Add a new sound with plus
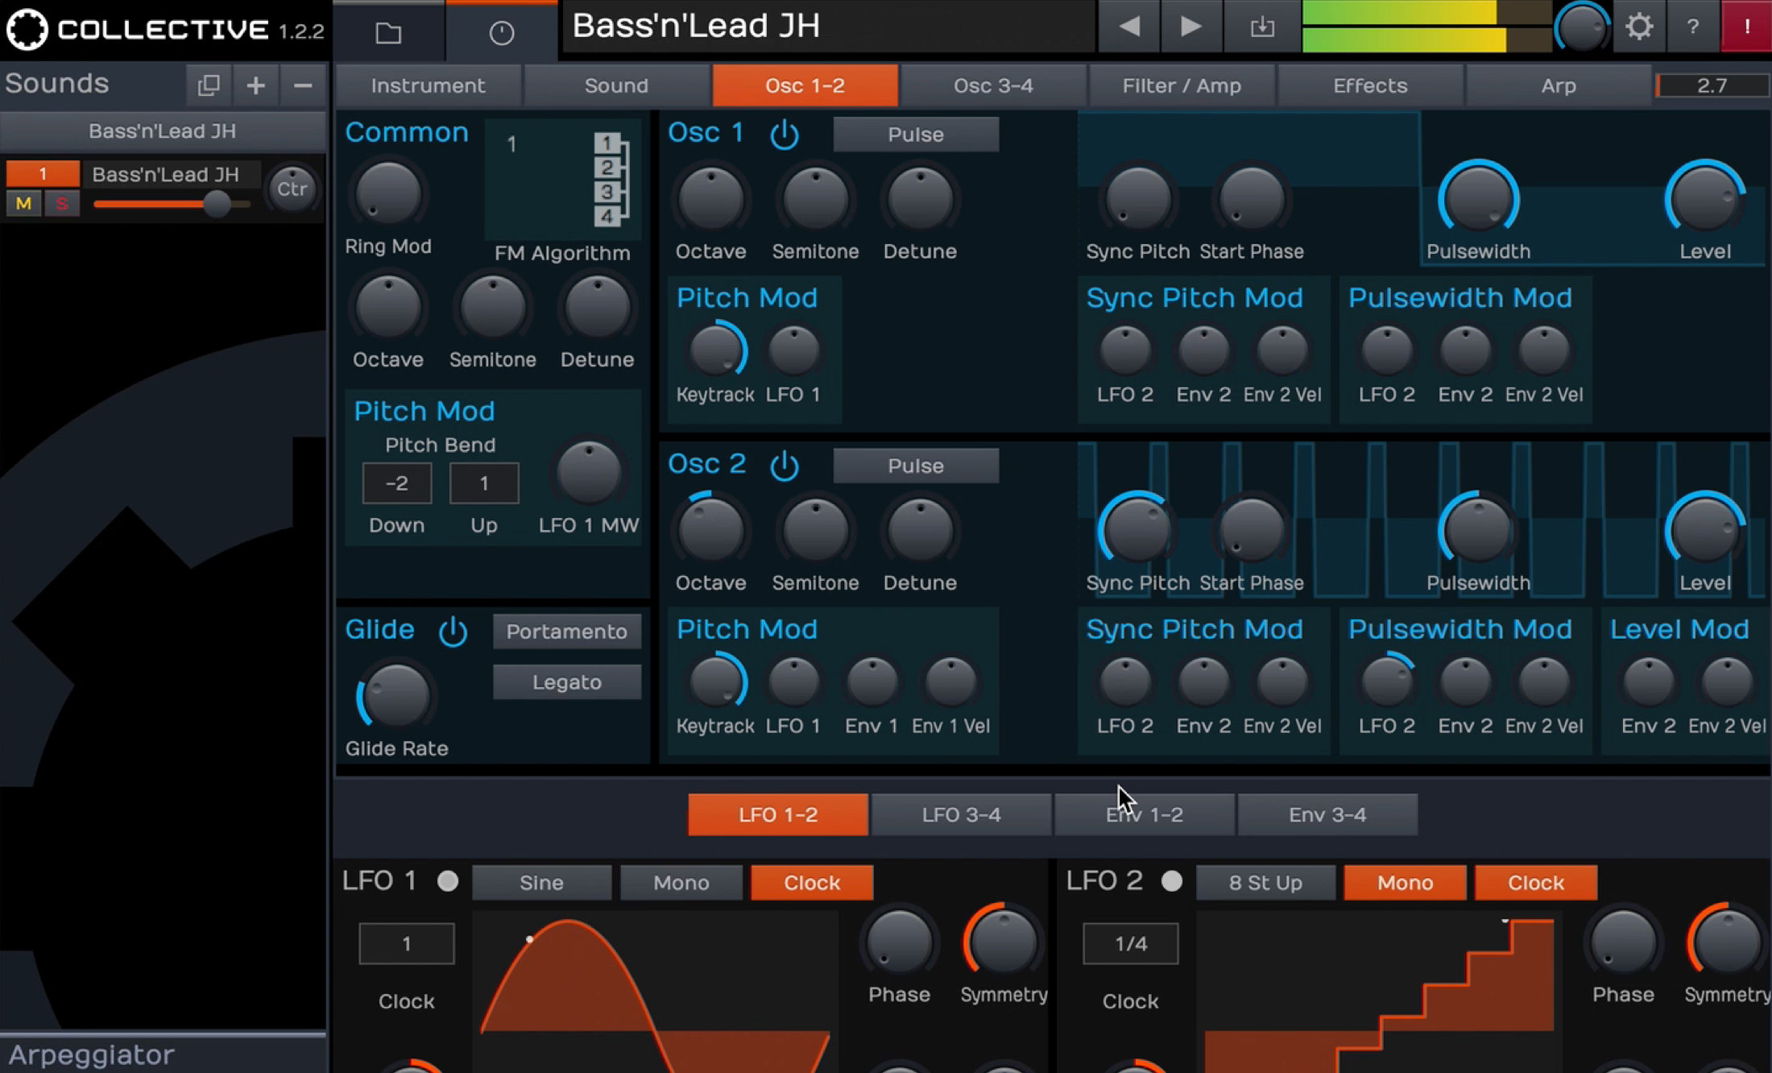The image size is (1772, 1073). (255, 85)
